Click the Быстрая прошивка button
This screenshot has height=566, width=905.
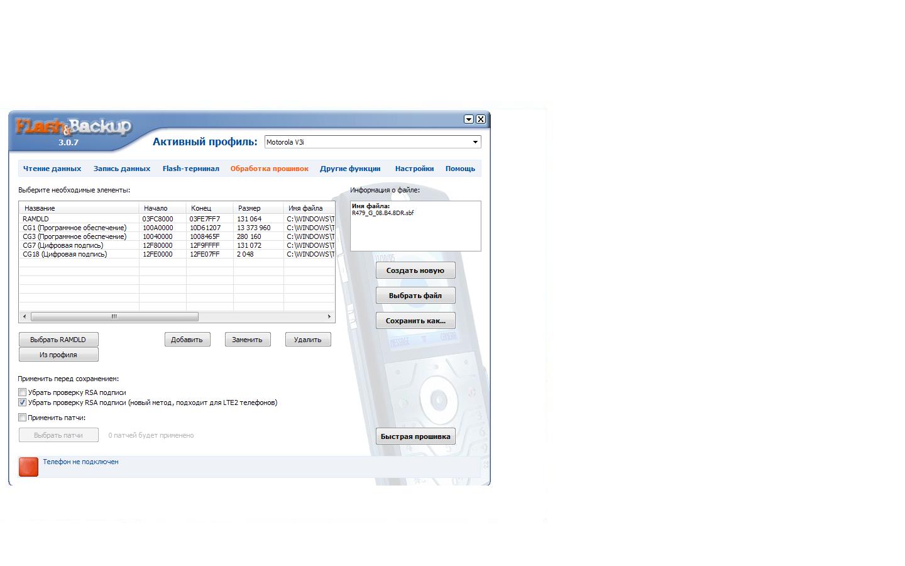click(415, 436)
